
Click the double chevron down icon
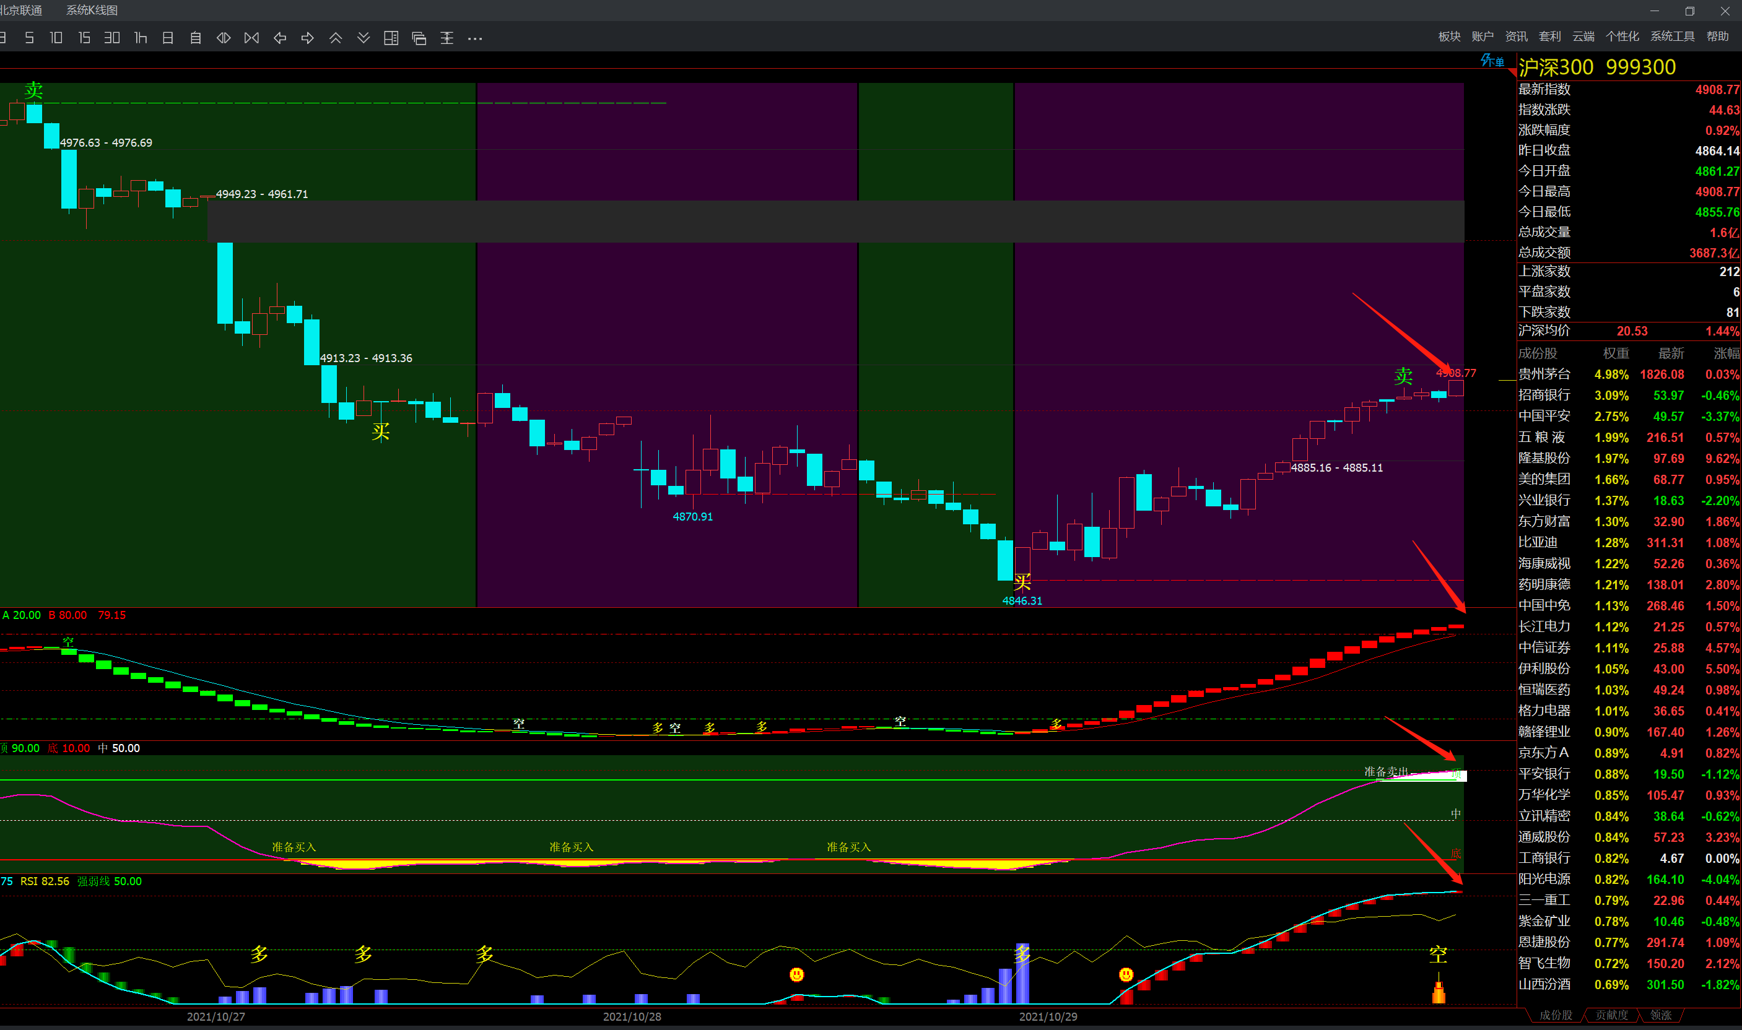(x=363, y=38)
